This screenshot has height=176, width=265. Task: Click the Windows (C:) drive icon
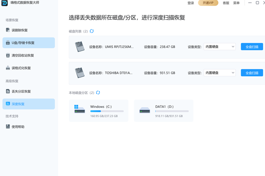click(x=79, y=109)
